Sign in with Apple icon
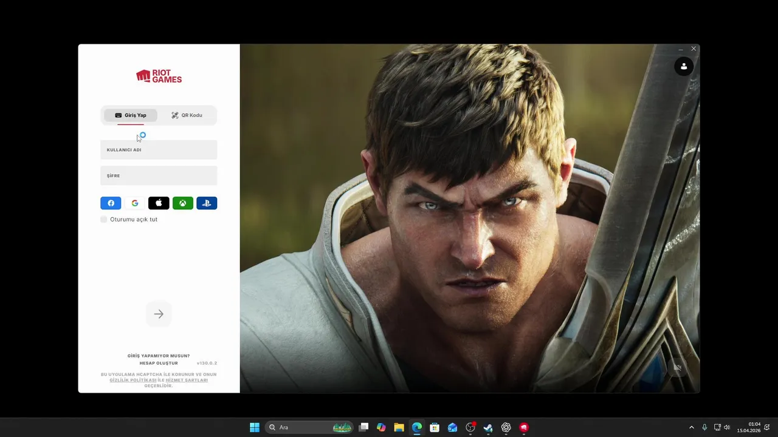Screen dimensions: 778x437 pos(159,203)
